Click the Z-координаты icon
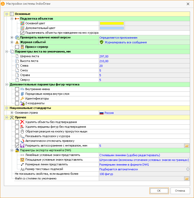Image resolution: width=194 pixels, height=198 pixels. (x=22, y=103)
